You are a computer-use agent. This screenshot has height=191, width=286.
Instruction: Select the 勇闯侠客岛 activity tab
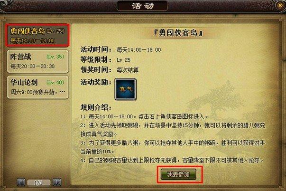[x=37, y=35]
